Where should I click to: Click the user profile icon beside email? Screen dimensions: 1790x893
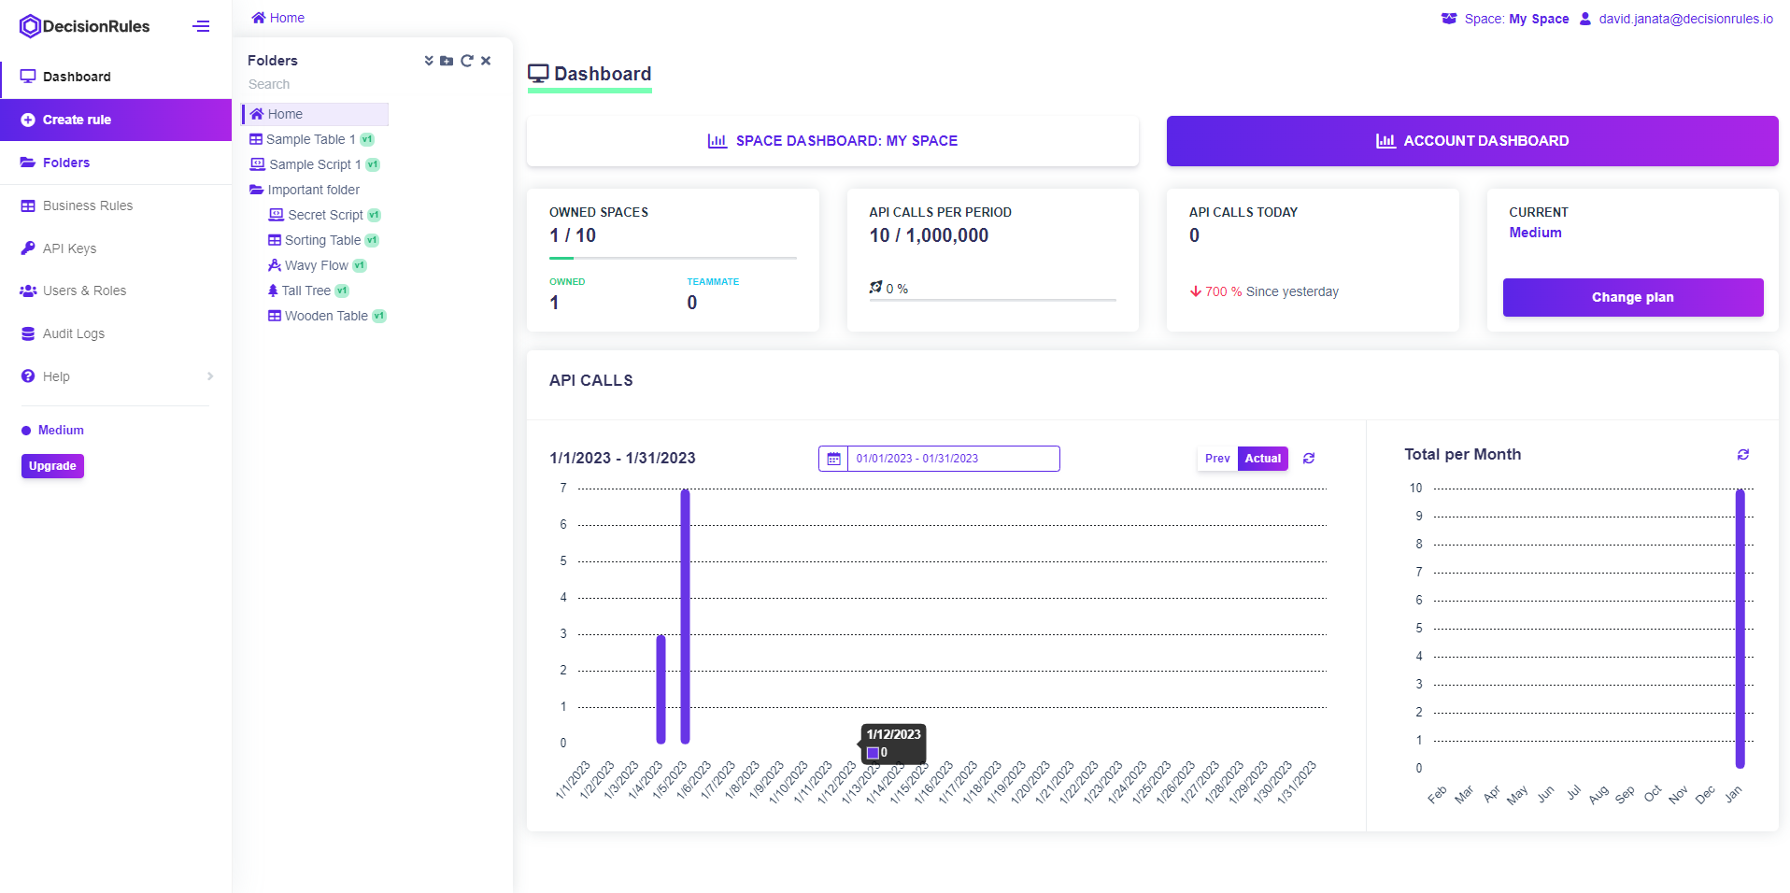pyautogui.click(x=1584, y=19)
